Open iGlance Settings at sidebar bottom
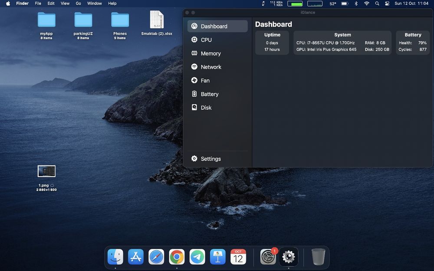 point(210,159)
